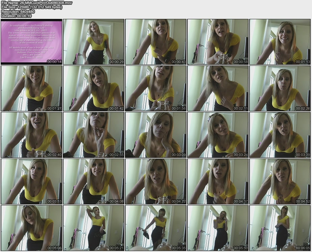The image size is (312, 252).
Task: Select the frame at 00:05:06
Action: tap(31, 228)
